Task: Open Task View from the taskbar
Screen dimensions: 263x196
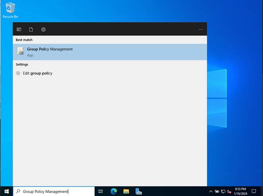Action: (101, 191)
